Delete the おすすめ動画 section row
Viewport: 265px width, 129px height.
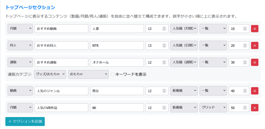point(254,29)
